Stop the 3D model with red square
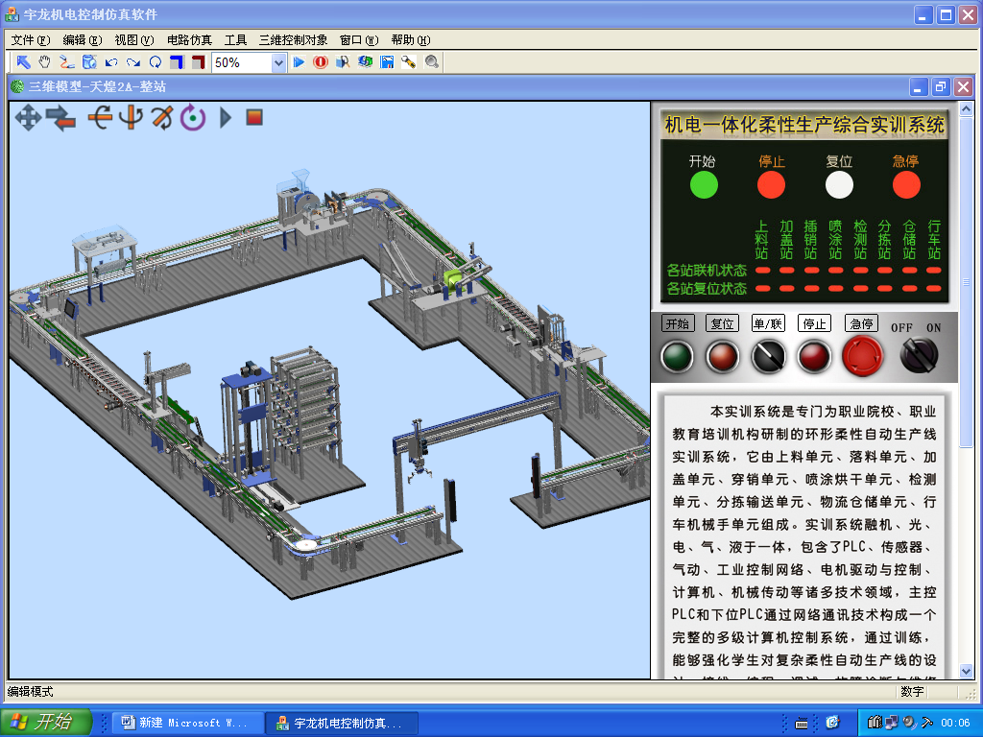 [x=253, y=117]
